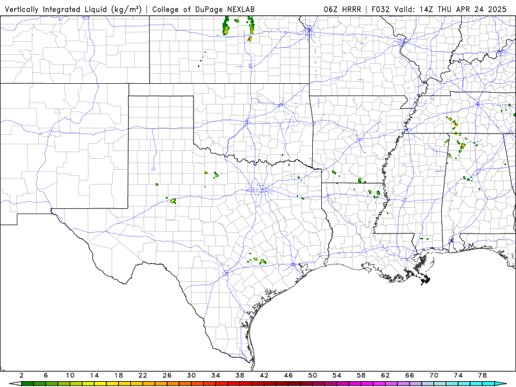Click the color scale label '74'
Screen dimensions: 516x387
point(459,375)
